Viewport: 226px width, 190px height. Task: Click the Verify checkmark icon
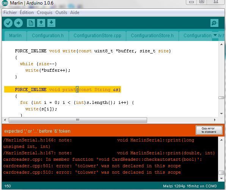(8, 23)
